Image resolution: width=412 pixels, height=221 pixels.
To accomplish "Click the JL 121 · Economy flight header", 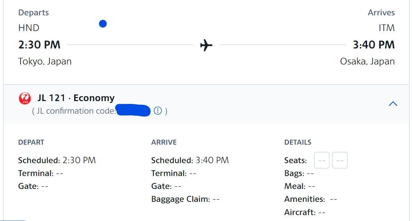I will pyautogui.click(x=76, y=98).
